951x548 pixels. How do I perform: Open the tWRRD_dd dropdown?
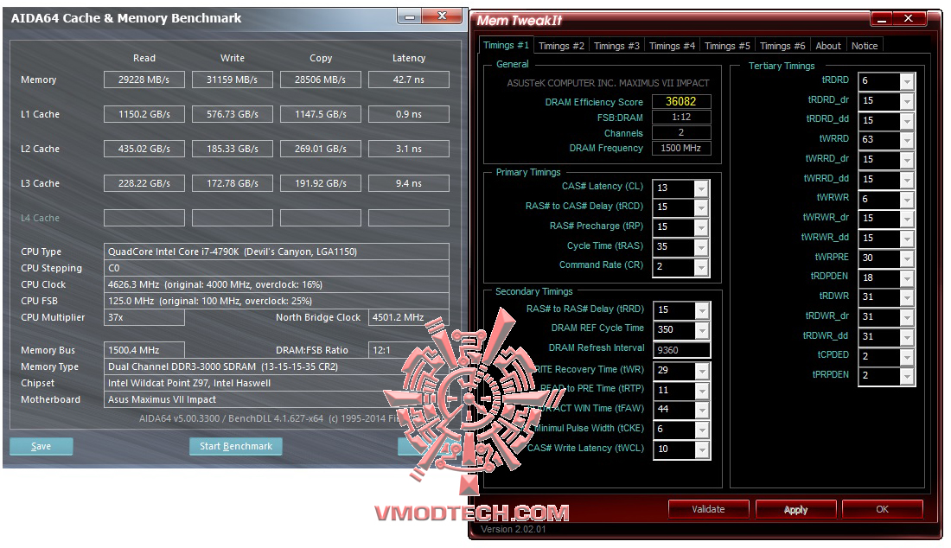907,180
